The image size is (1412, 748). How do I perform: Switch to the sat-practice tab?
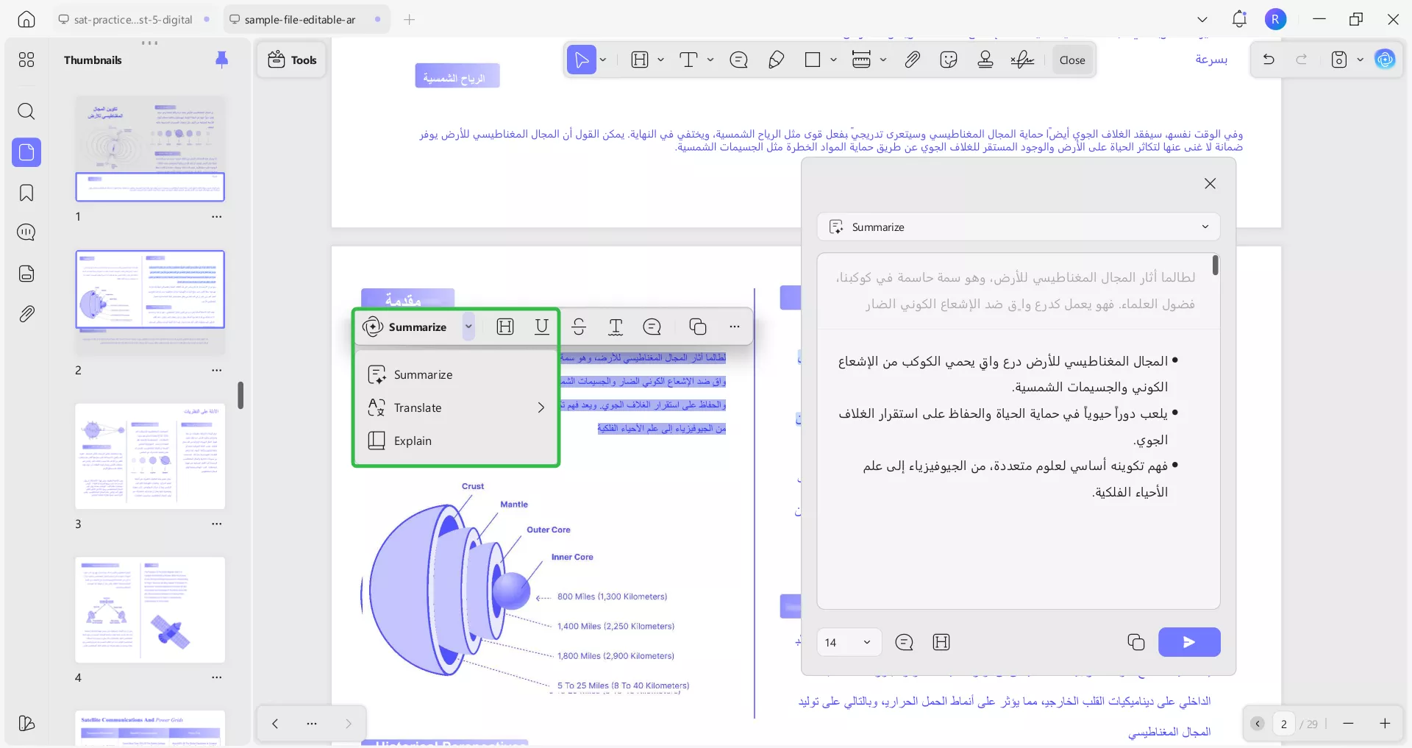(x=132, y=19)
